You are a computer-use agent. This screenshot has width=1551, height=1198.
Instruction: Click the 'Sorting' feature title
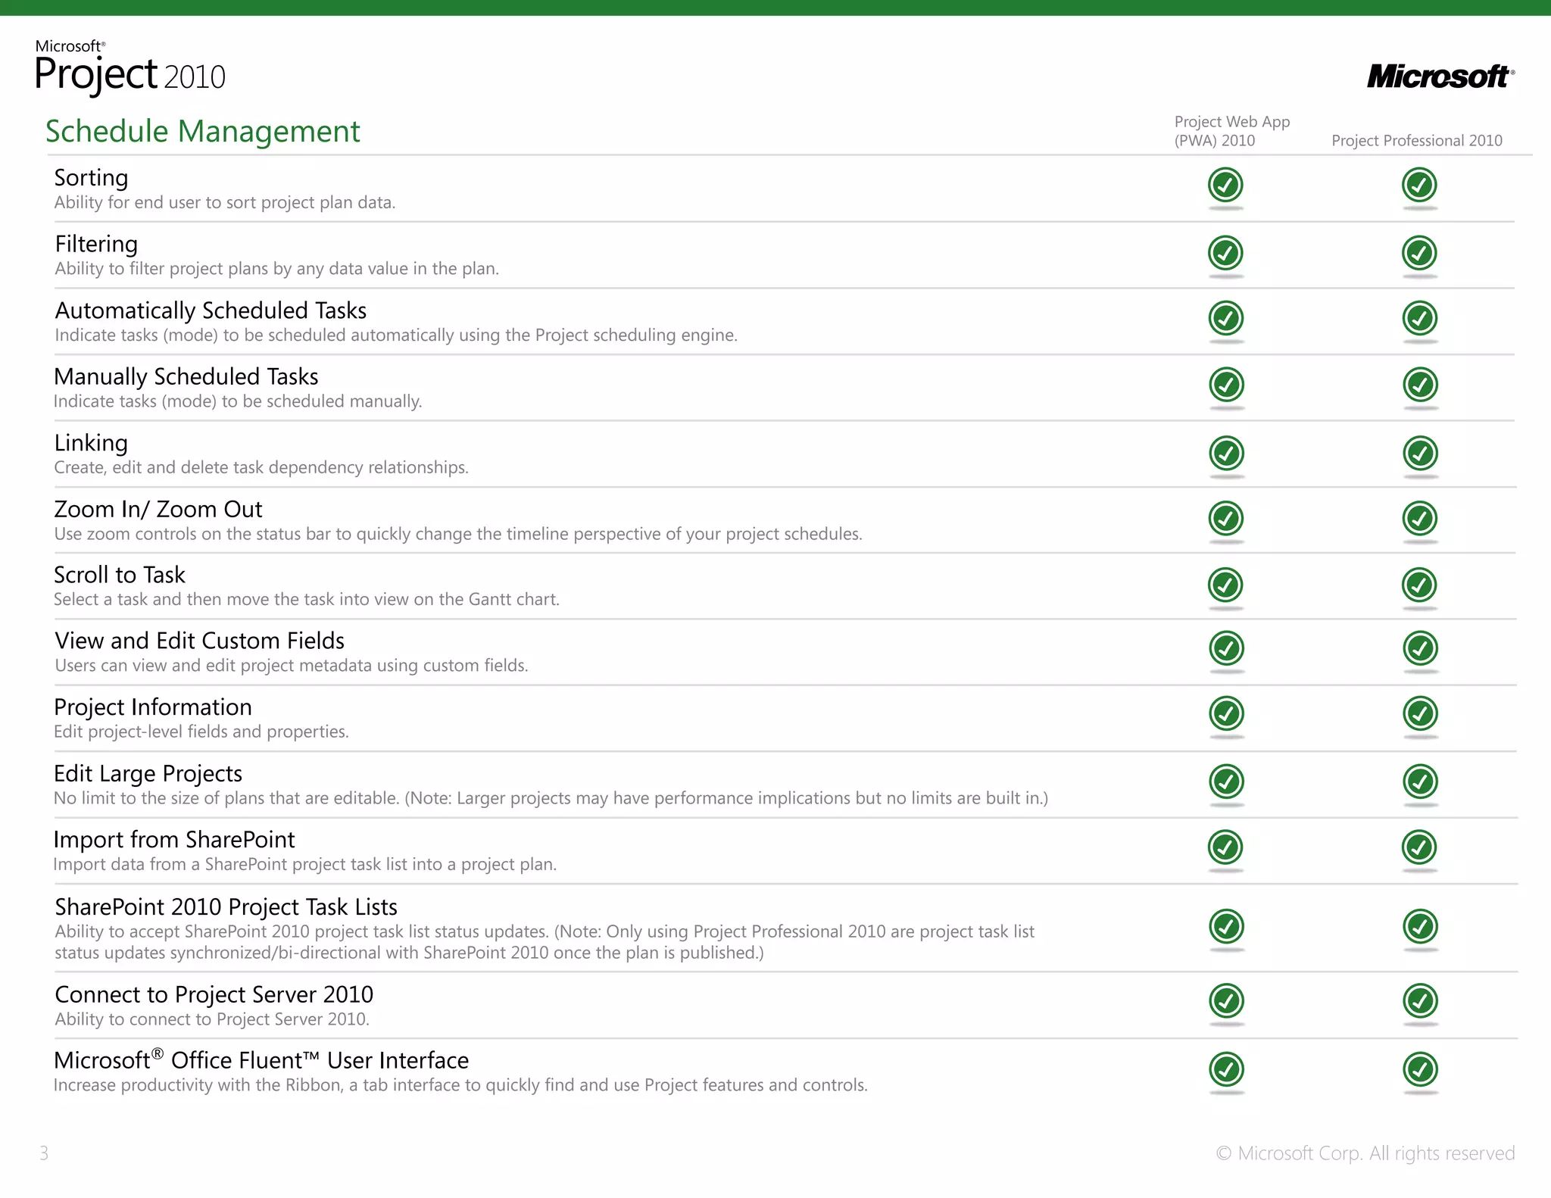point(91,178)
